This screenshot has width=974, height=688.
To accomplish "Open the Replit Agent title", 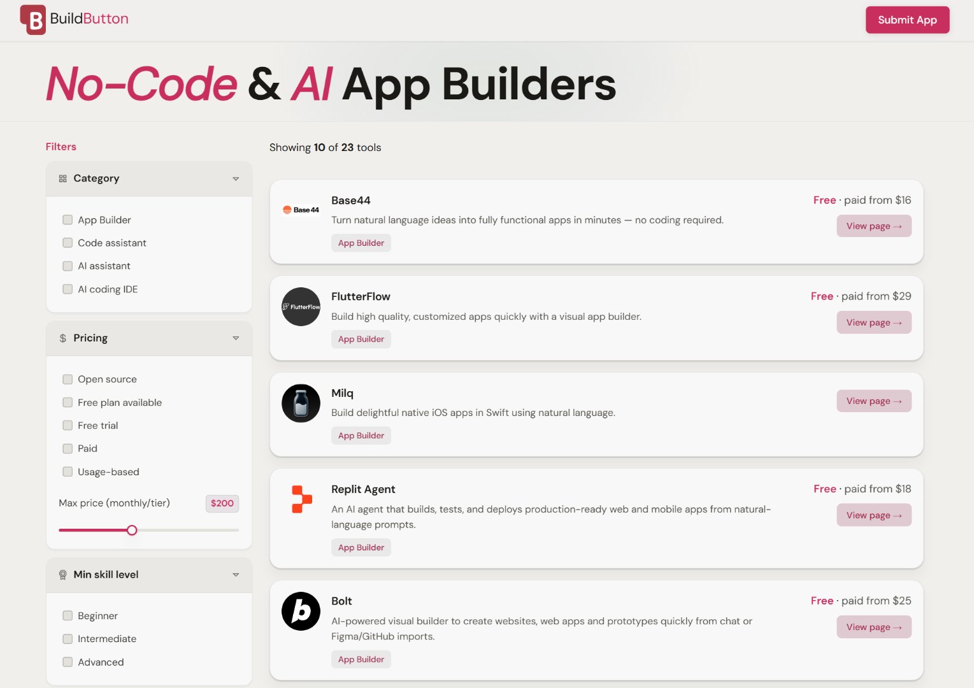I will tap(363, 489).
